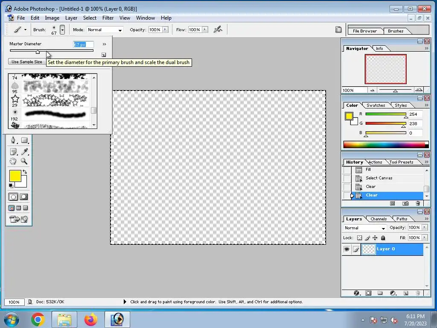437x328 pixels.
Task: Toggle lock transparent pixels
Action: [359, 237]
